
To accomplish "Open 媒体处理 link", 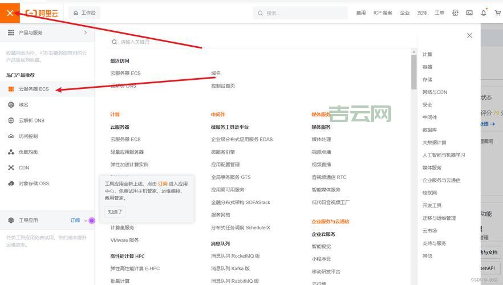I will tap(321, 139).
